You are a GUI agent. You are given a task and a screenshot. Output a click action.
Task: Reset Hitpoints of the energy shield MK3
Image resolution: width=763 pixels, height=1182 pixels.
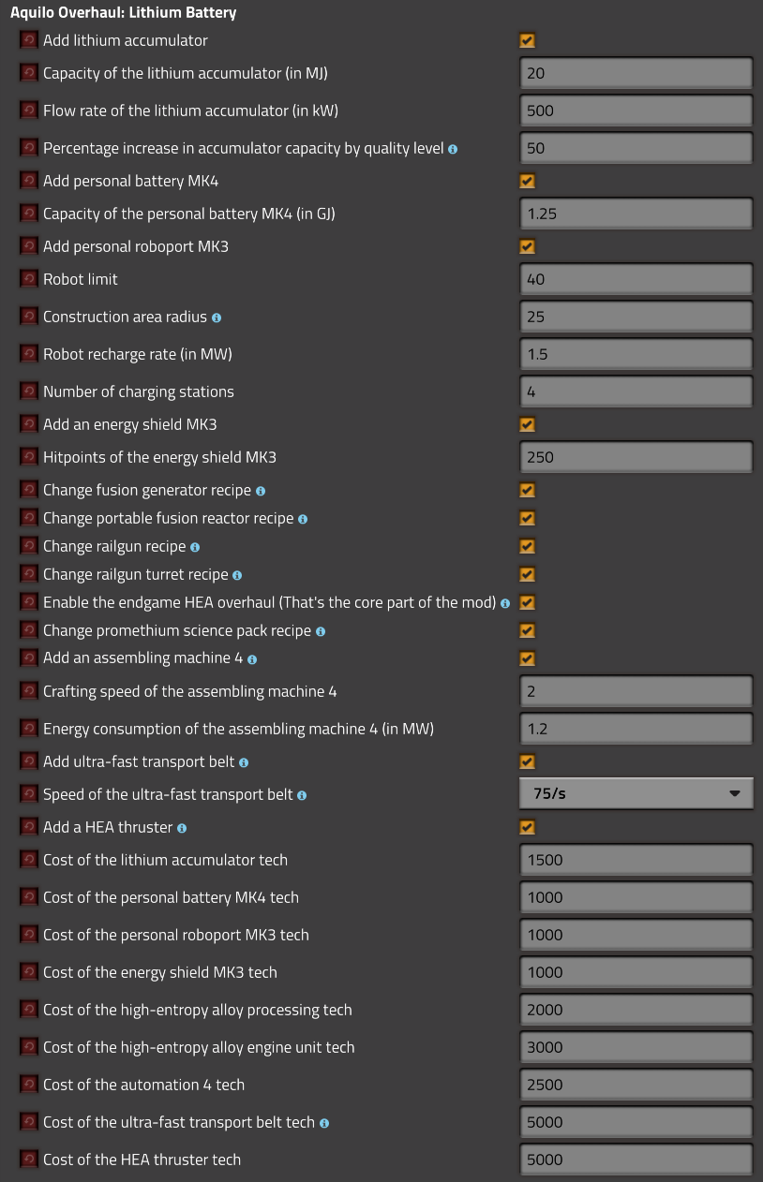pyautogui.click(x=29, y=457)
